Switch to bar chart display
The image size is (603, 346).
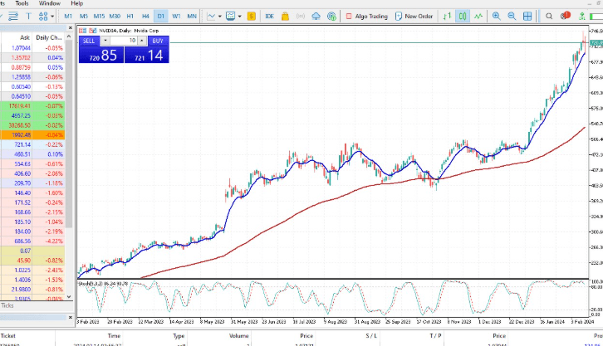(447, 16)
